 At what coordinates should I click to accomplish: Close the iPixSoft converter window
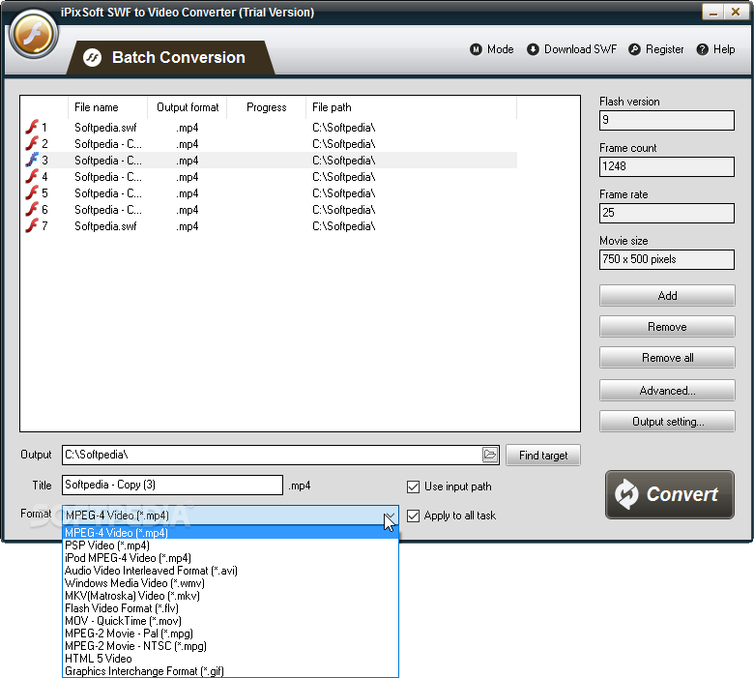(736, 12)
